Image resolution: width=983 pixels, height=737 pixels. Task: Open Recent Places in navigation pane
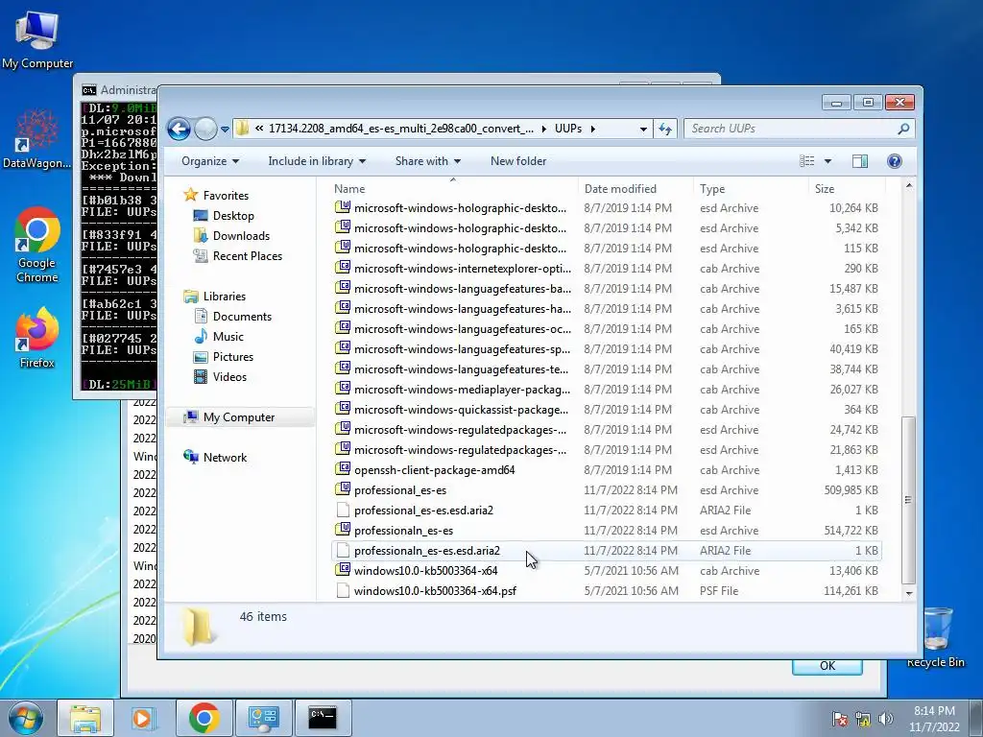247,255
